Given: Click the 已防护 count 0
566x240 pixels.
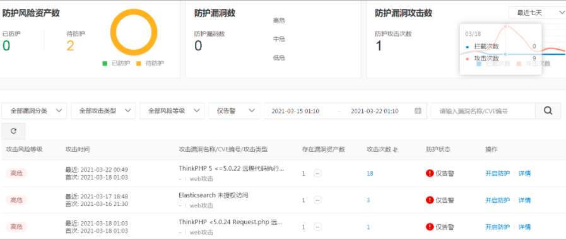Looking at the screenshot, I should [x=6, y=46].
